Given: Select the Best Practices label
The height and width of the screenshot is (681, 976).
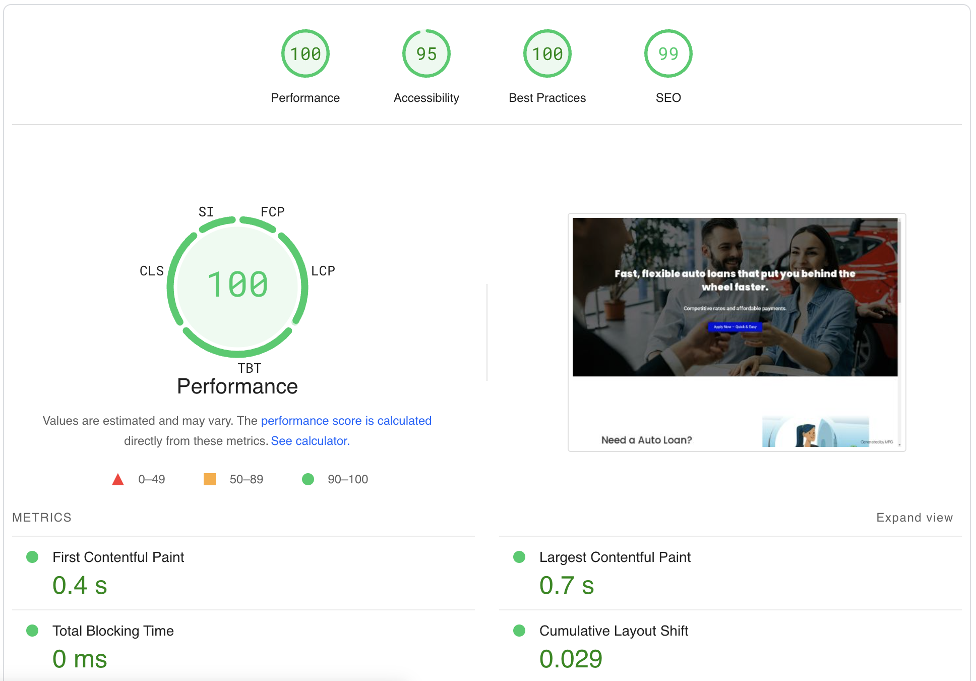Looking at the screenshot, I should pos(547,98).
